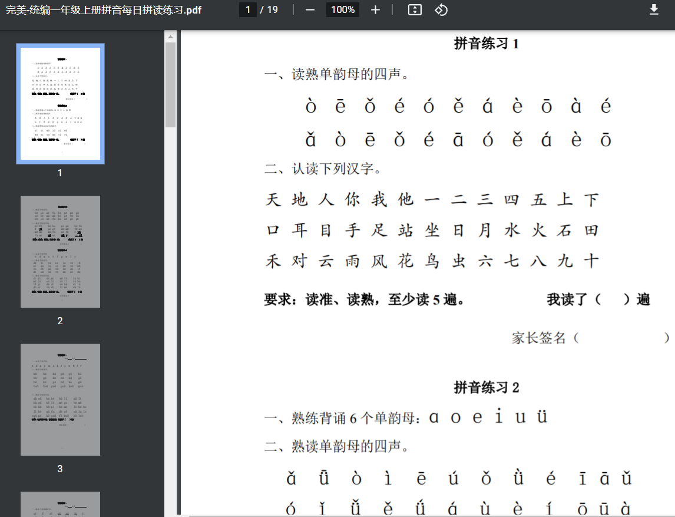Click the heading 拼音练习 2

point(486,387)
